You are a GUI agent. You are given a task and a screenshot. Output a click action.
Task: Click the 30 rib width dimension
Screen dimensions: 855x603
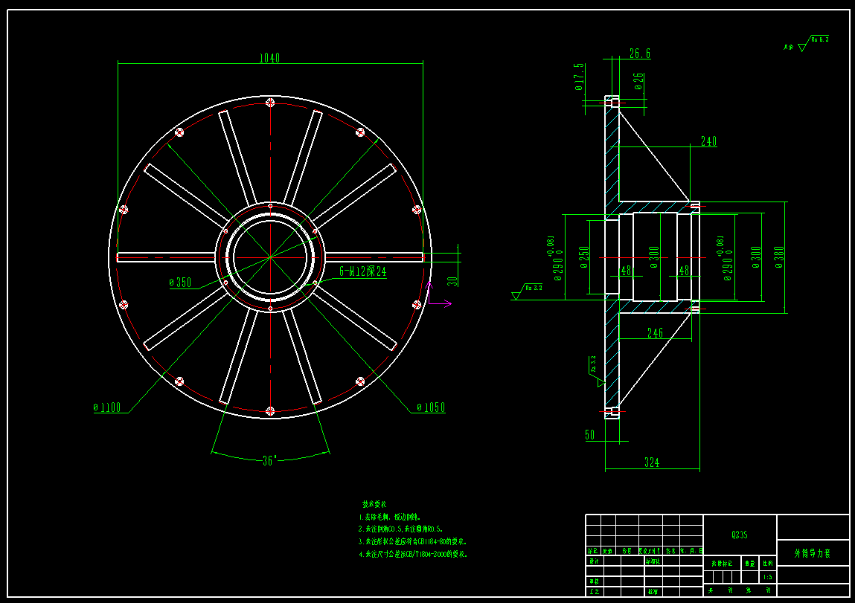coord(452,281)
